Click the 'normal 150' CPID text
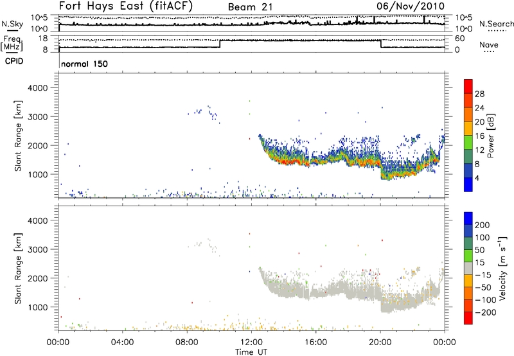The image size is (514, 356). pos(84,64)
